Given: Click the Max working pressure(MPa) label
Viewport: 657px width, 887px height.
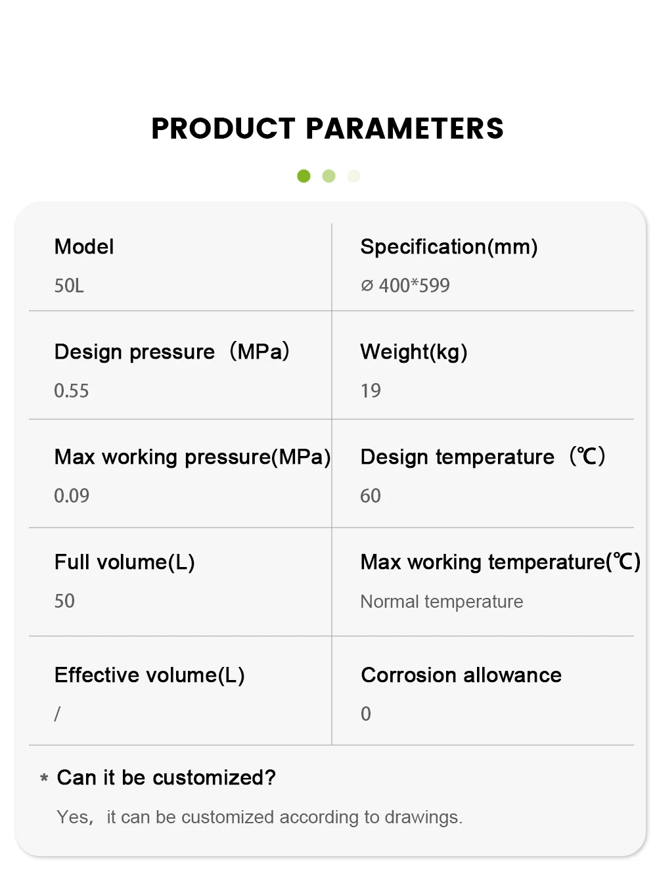Looking at the screenshot, I should click(193, 457).
